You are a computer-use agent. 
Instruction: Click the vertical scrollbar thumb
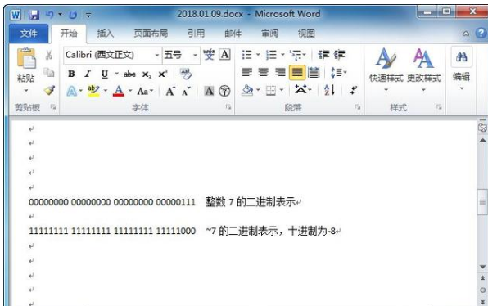(482, 202)
